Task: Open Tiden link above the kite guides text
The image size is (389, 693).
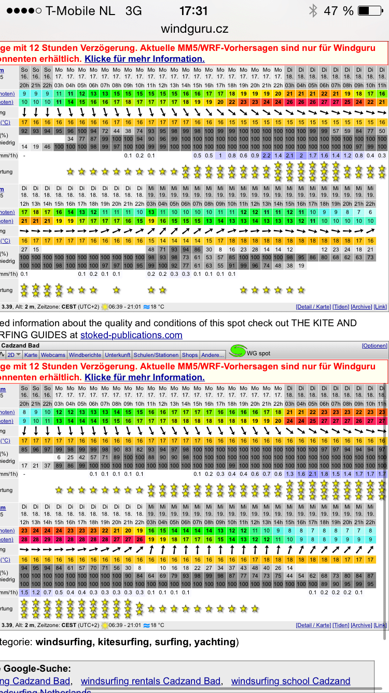Action: [341, 307]
